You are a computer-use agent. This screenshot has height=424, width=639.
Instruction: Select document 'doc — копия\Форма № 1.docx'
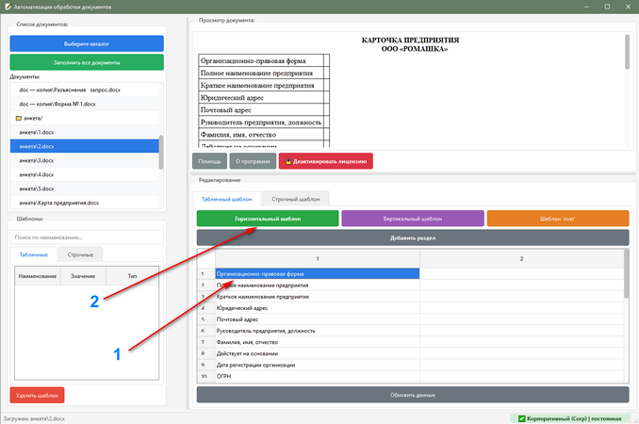point(85,104)
